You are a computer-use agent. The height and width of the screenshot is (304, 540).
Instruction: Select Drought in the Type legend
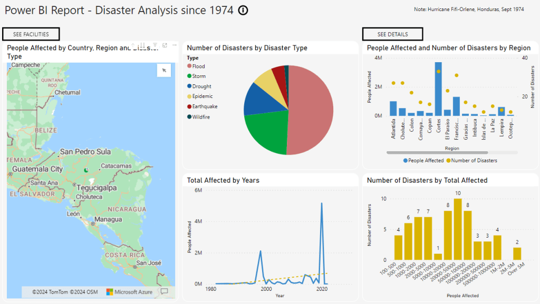(x=201, y=86)
